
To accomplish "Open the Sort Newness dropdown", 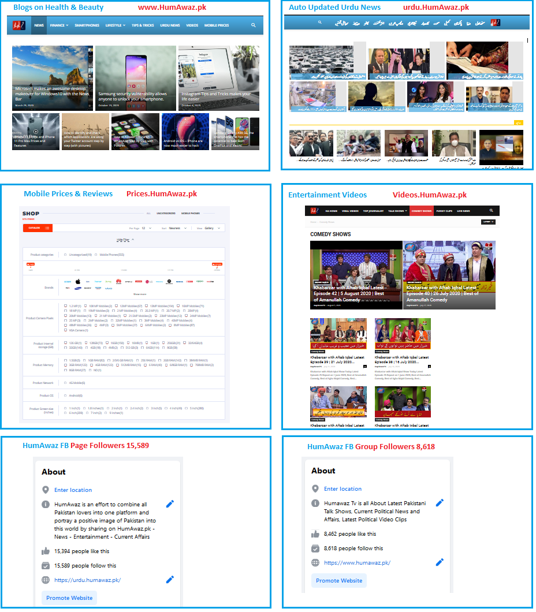I will pos(177,228).
